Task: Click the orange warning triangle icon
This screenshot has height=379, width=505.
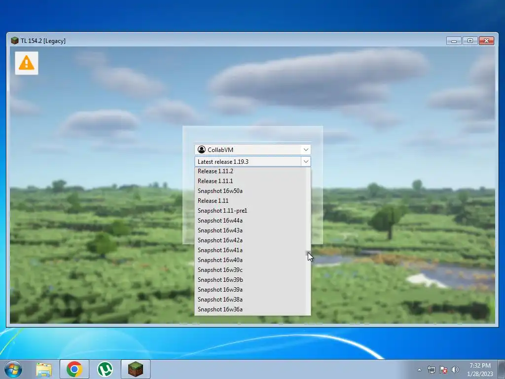Action: [27, 63]
